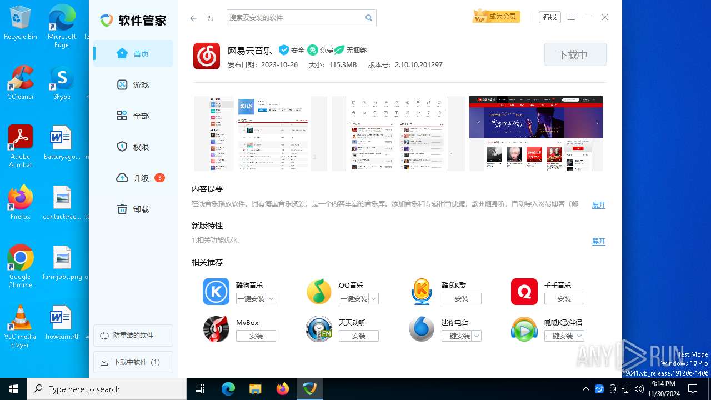Open the 全部 all software tab
Screen dimensions: 711x400
(133, 116)
